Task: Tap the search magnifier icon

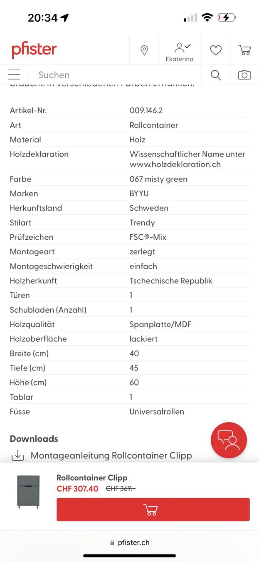Action: 215,75
